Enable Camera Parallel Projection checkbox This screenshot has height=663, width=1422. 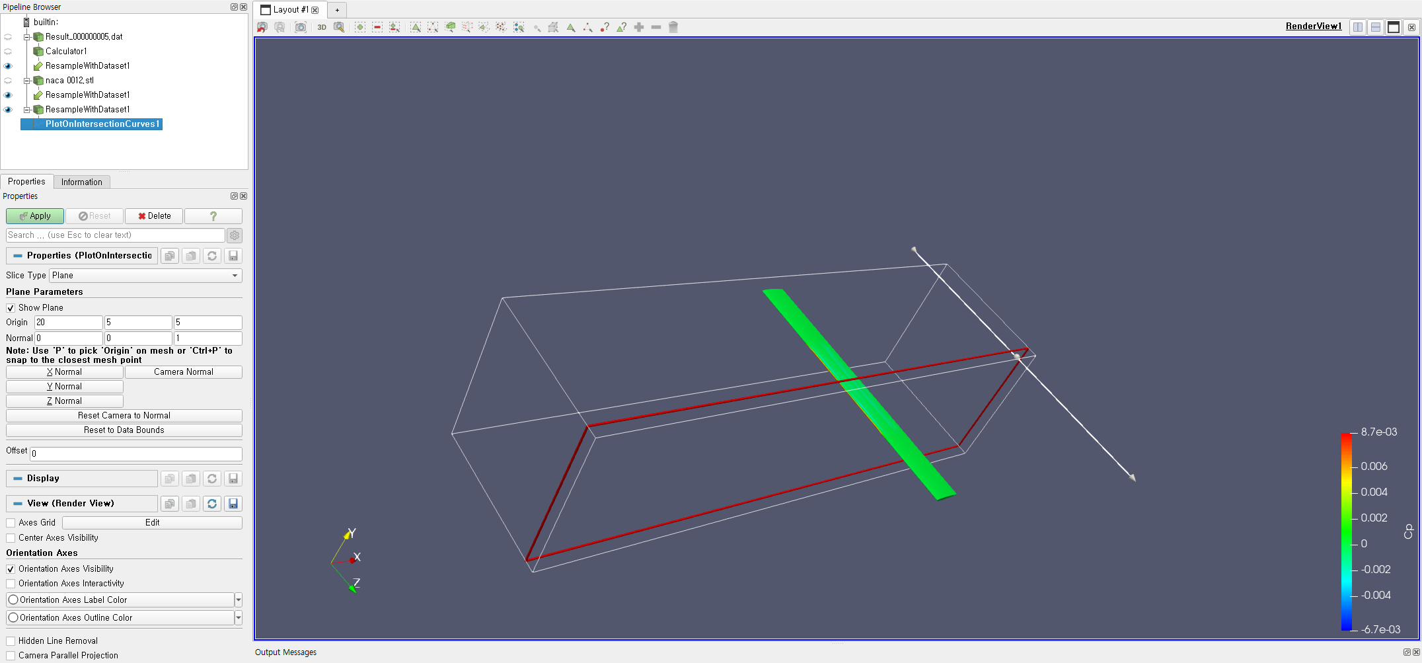click(x=11, y=656)
